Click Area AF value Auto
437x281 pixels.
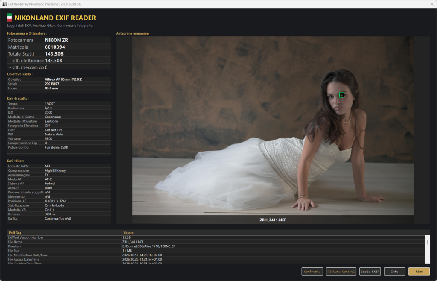[48, 188]
